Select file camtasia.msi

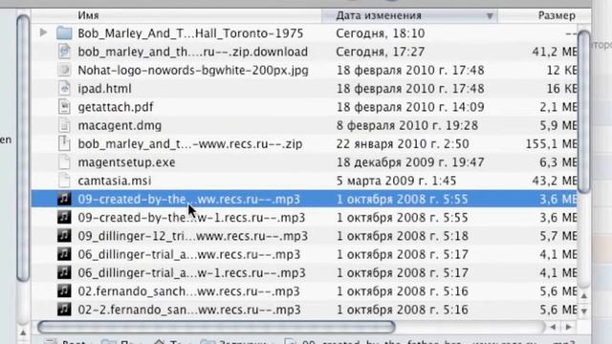115,181
